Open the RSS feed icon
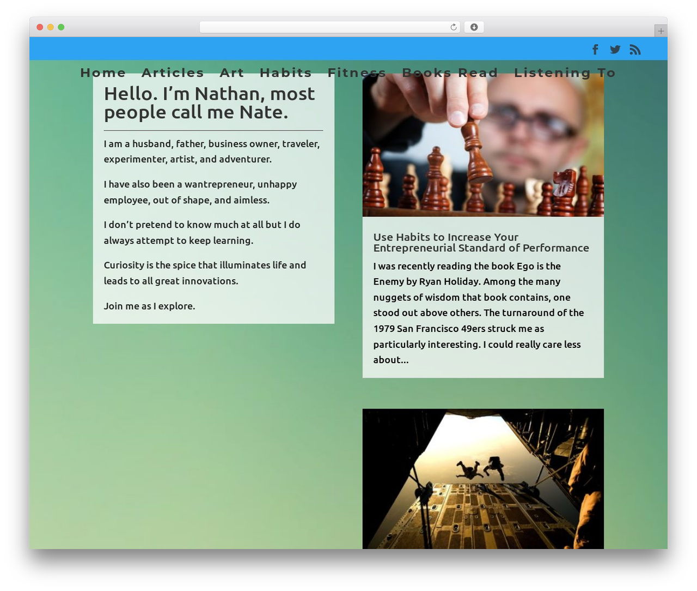697x591 pixels. (x=635, y=50)
